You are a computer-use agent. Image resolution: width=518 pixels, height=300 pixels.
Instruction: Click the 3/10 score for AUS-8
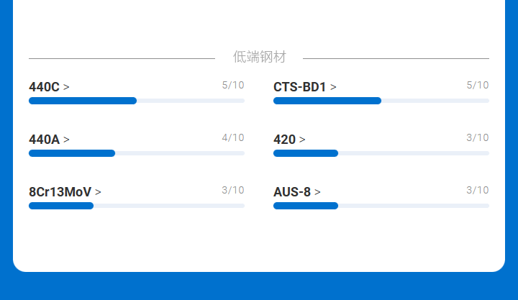(478, 190)
